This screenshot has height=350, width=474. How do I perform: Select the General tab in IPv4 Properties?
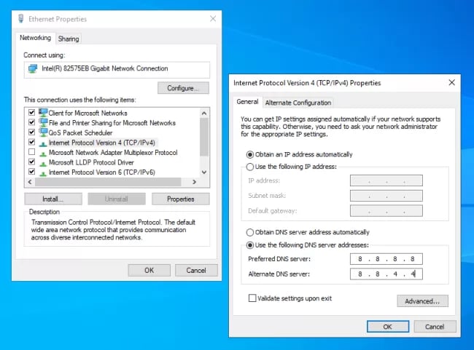point(247,102)
